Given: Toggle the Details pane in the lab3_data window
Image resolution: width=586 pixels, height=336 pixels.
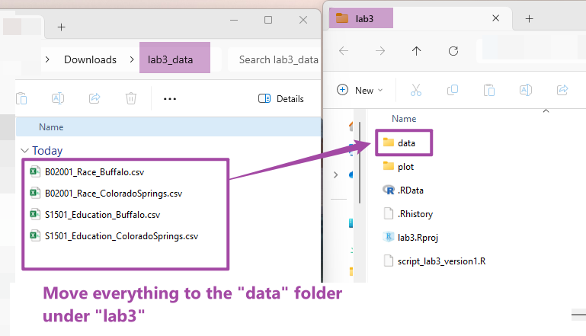Looking at the screenshot, I should (281, 99).
